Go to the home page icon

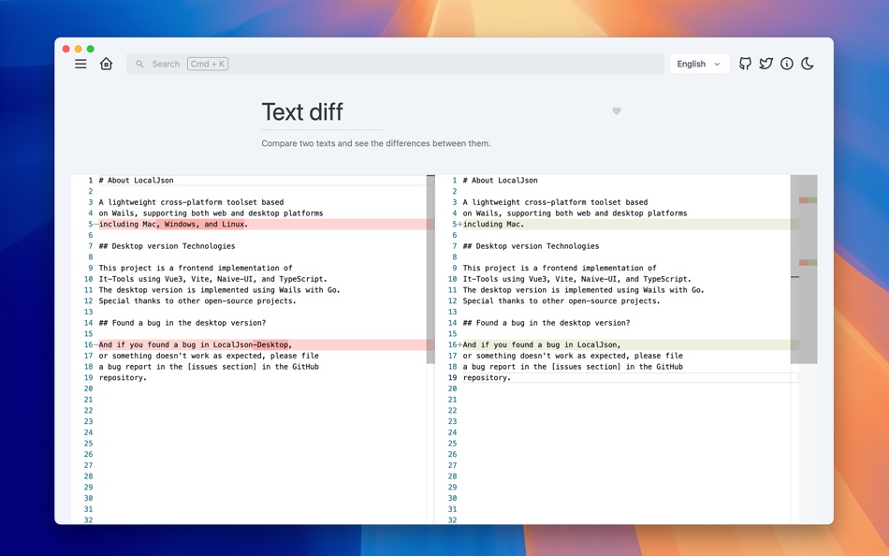pos(106,64)
